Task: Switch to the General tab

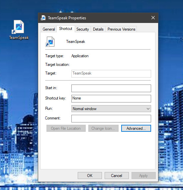Action: (49, 29)
